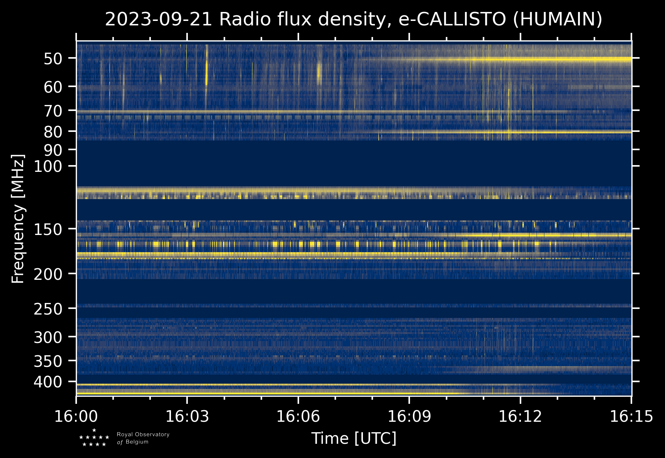Click the Royal Observatory stars logo
Screen dimensions: 665x458
pyautogui.click(x=94, y=438)
